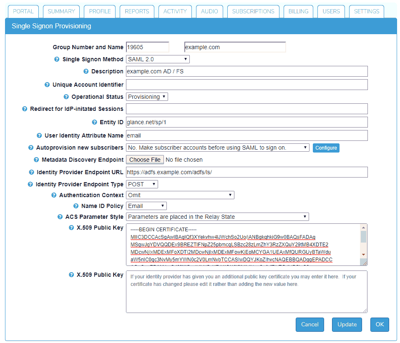Click help icon beside Single Signon Method
This screenshot has height=343, width=400.
(57, 59)
